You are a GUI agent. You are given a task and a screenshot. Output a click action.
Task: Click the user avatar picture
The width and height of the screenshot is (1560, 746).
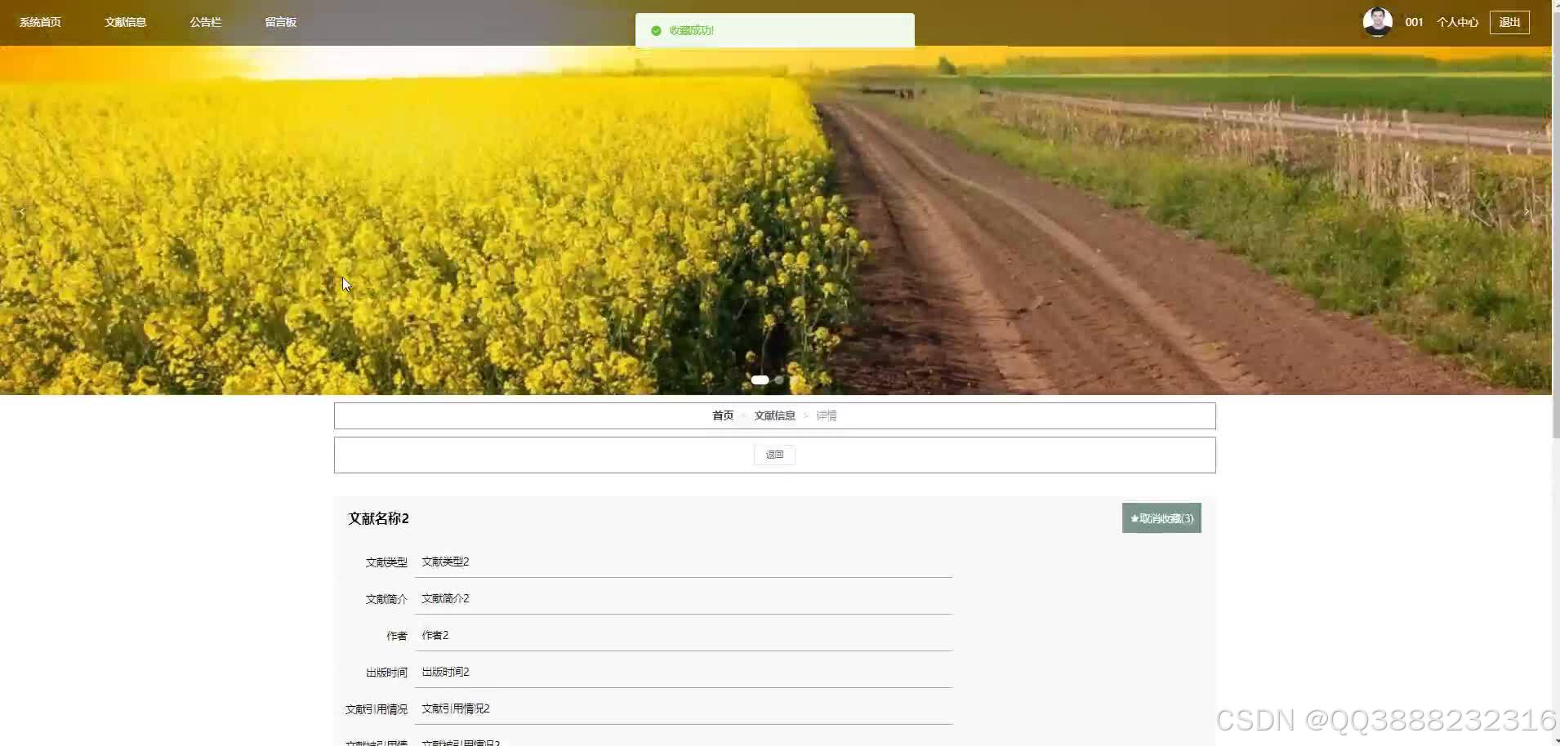click(1377, 22)
